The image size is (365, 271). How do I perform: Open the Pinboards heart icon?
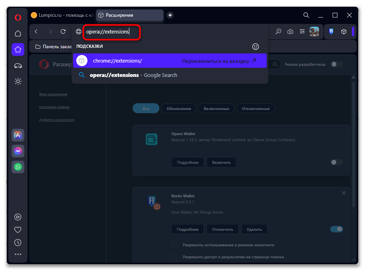18,230
